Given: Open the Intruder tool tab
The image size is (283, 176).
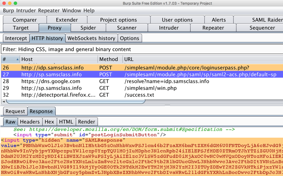Looking at the screenshot, I should (169, 28).
